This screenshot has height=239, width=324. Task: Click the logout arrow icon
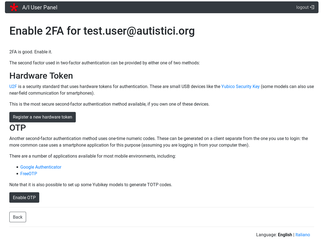point(312,7)
